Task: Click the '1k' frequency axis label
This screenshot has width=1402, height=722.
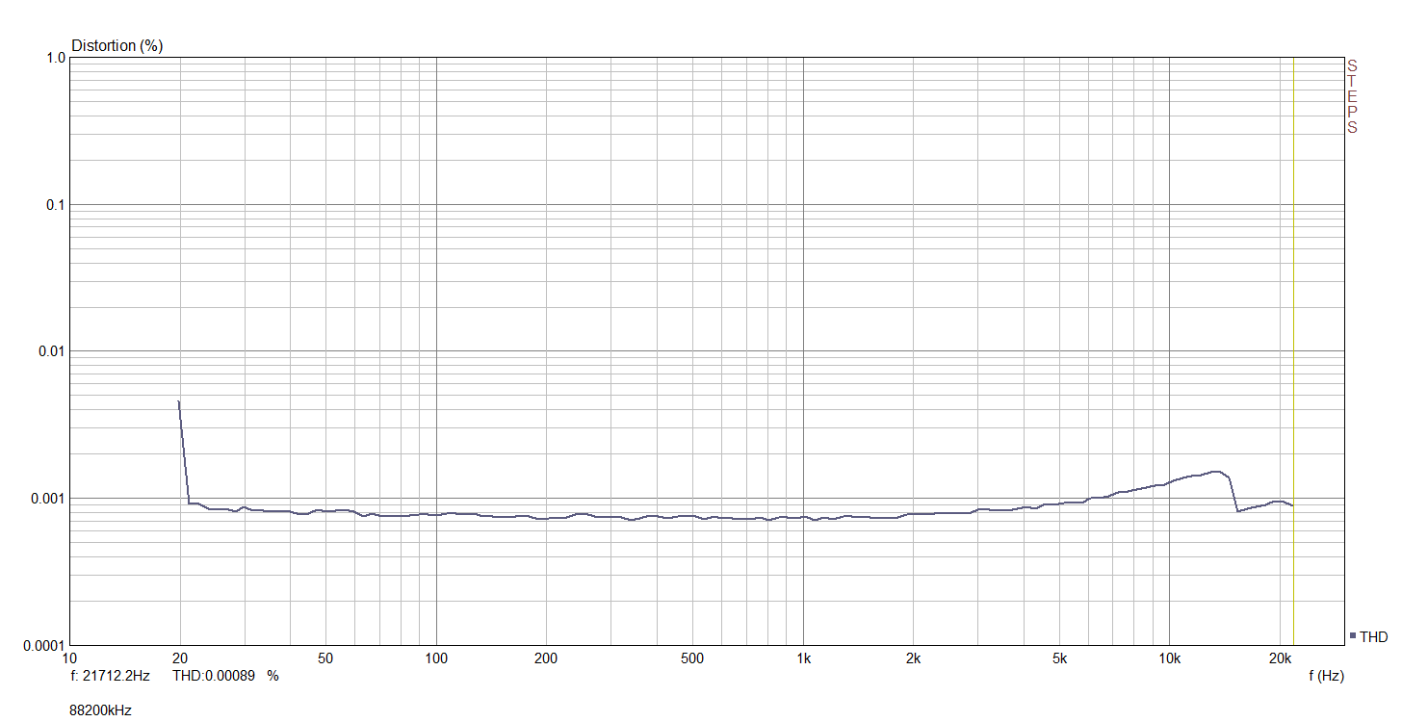Action: coord(803,658)
